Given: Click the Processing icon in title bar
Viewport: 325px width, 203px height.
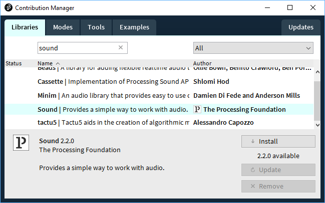Looking at the screenshot, I should (x=8, y=8).
